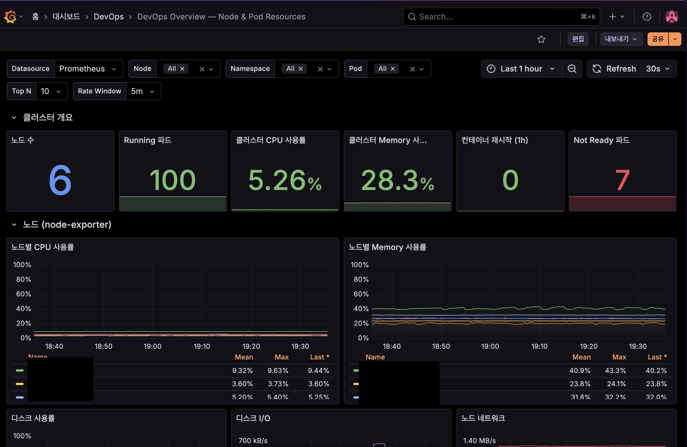Open 클러스터 Memory panel title
Screen dimensions: 687x447
387,140
